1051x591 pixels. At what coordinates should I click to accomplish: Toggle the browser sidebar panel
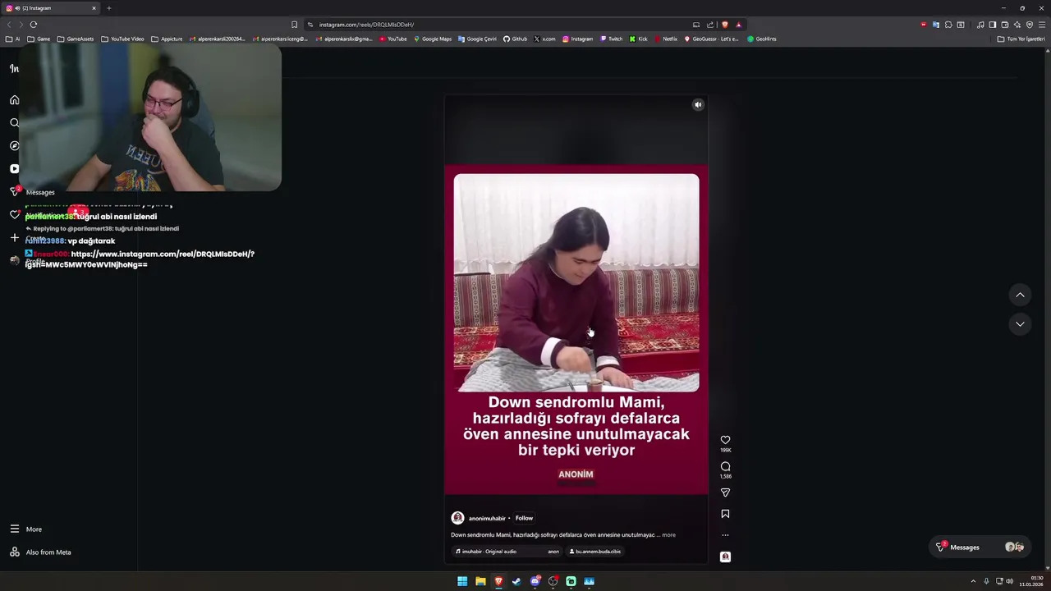pyautogui.click(x=992, y=25)
